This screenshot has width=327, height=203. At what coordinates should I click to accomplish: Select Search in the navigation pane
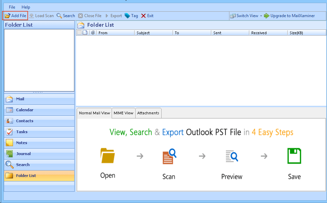tap(39, 165)
